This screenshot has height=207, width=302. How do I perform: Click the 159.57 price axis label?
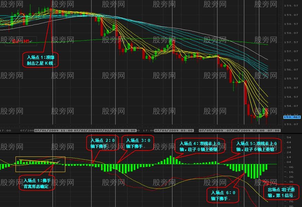pos(291,6)
